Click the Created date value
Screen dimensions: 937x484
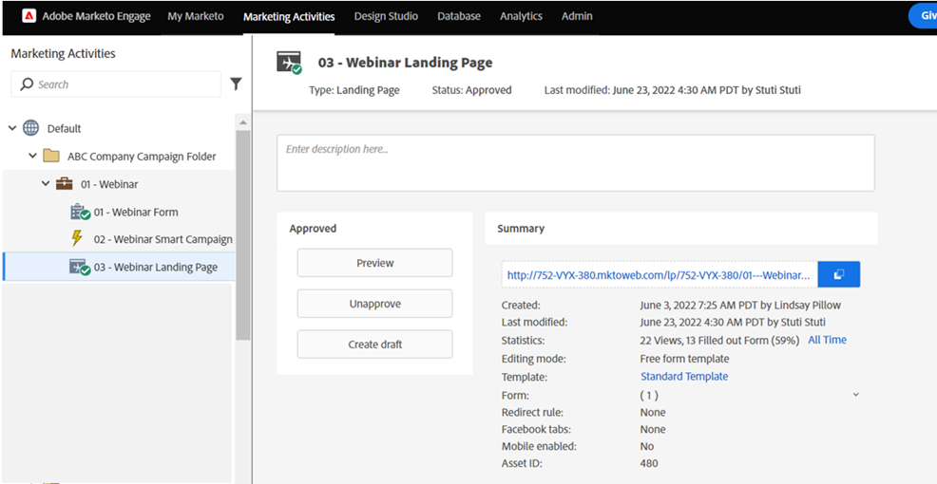740,305
